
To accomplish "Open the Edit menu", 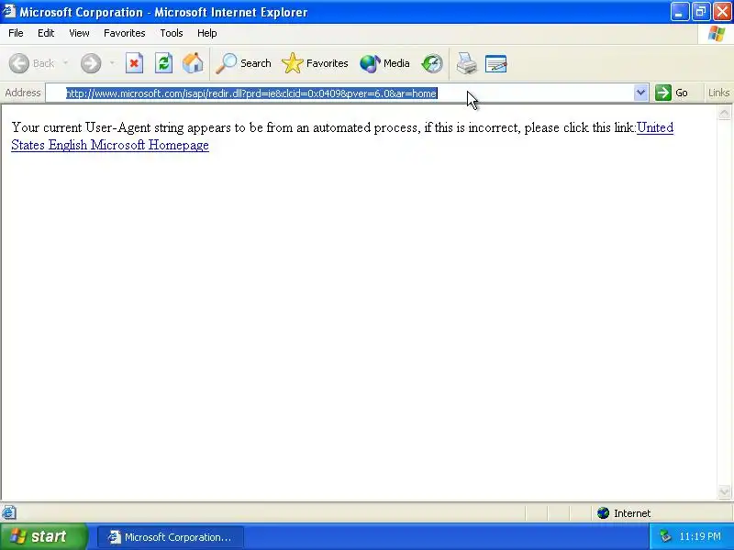I will pos(46,33).
